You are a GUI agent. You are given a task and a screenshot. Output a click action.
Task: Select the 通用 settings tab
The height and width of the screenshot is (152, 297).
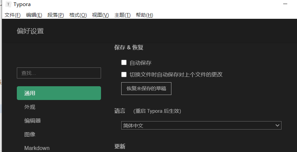(x=59, y=93)
